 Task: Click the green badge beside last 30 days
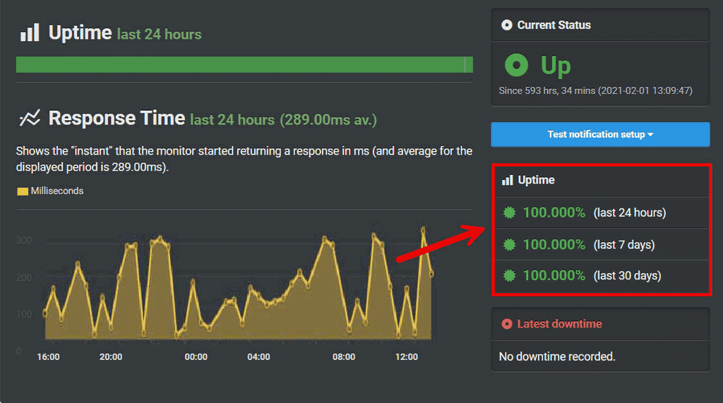click(509, 276)
